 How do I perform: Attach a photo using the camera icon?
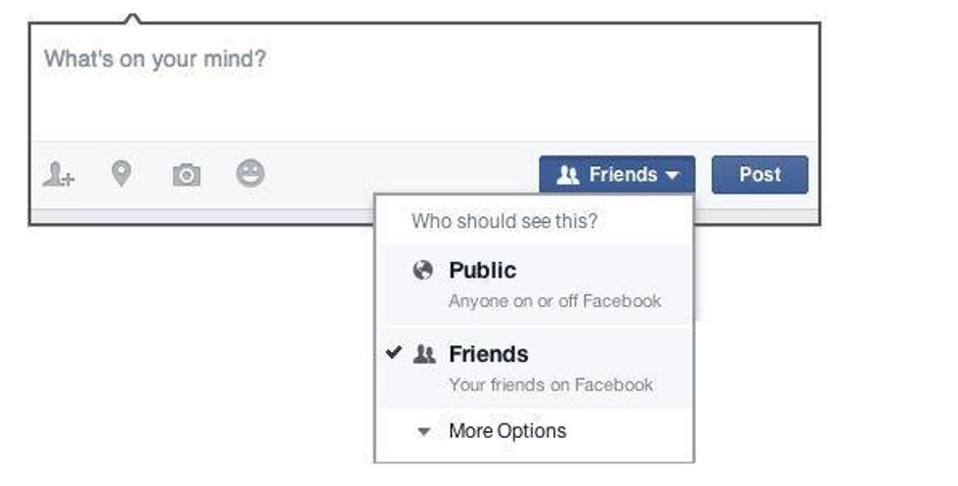(186, 175)
